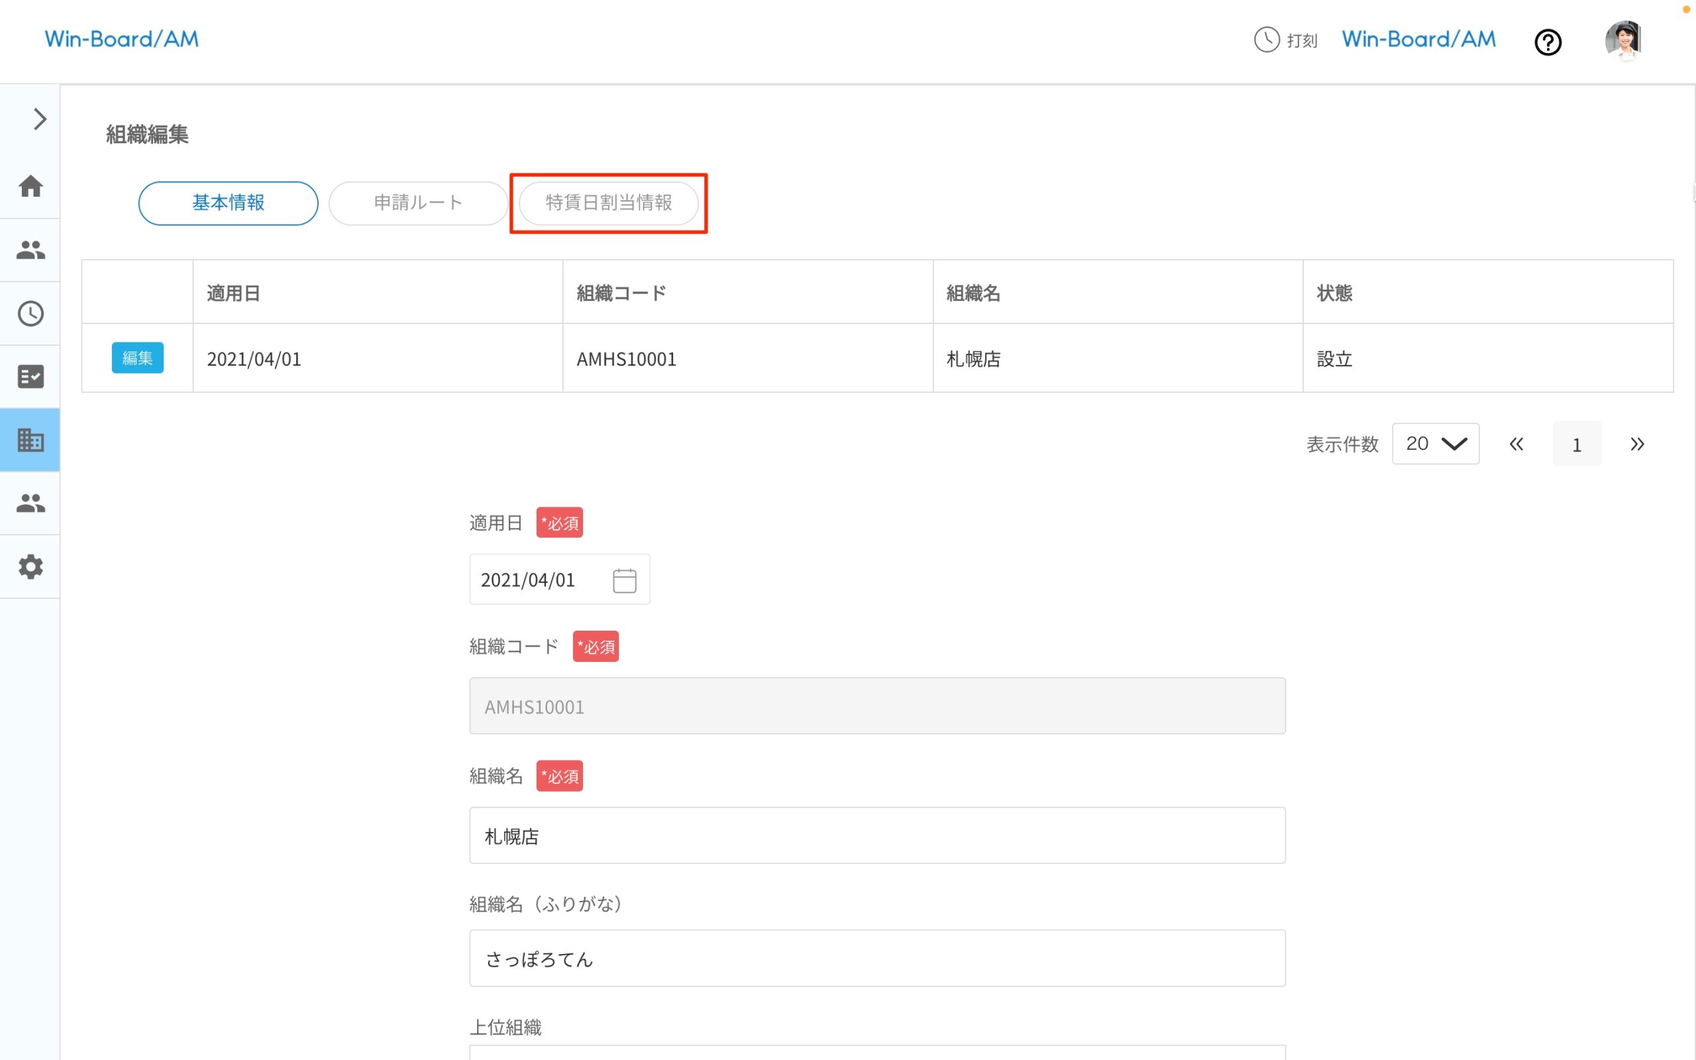This screenshot has height=1060, width=1696.
Task: Open calendar picker in 適用日 field
Action: [x=623, y=580]
